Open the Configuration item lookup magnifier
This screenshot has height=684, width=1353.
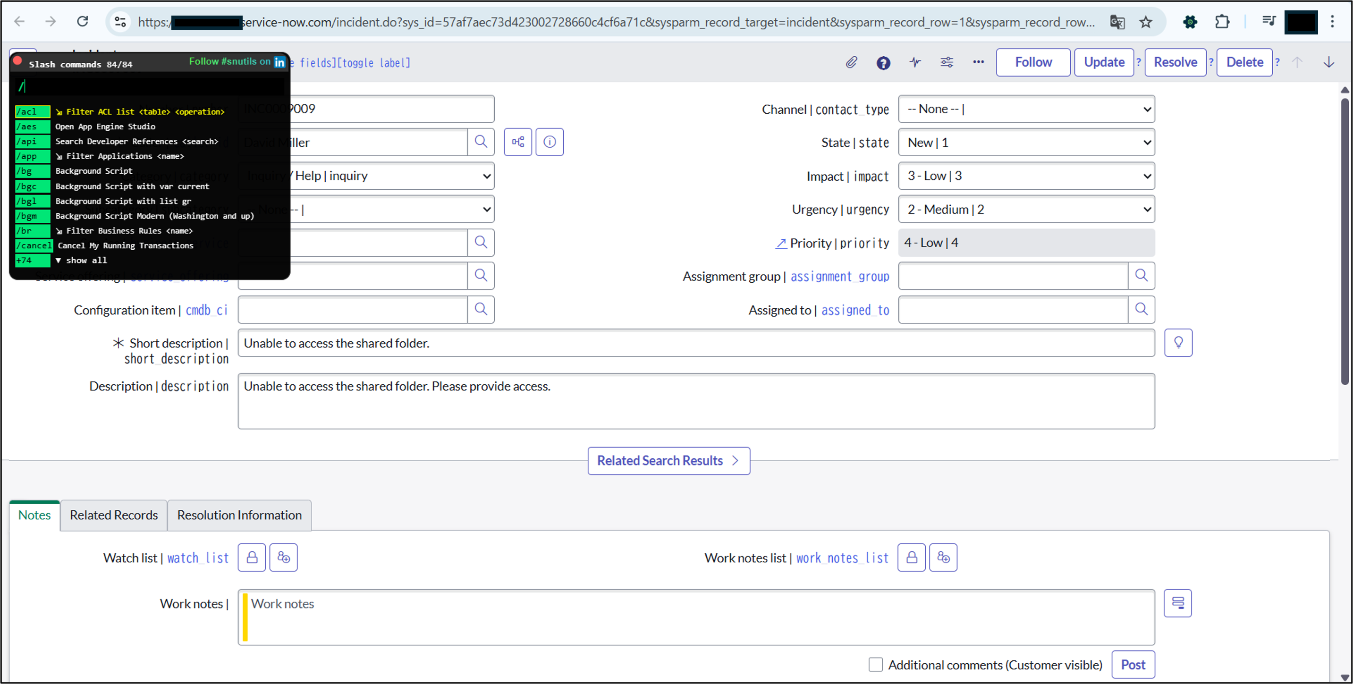click(x=481, y=310)
